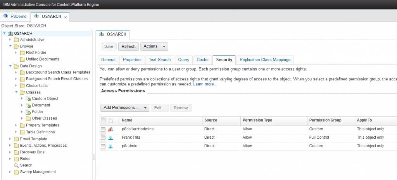The width and height of the screenshot is (397, 180).
Task: Sort by the Source column header
Action: coord(221,121)
